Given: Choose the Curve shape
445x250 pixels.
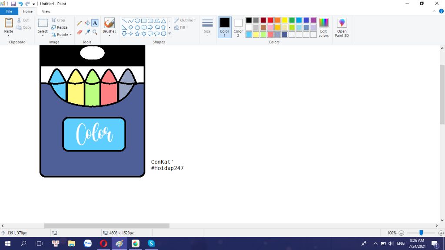Looking at the screenshot, I should click(130, 21).
